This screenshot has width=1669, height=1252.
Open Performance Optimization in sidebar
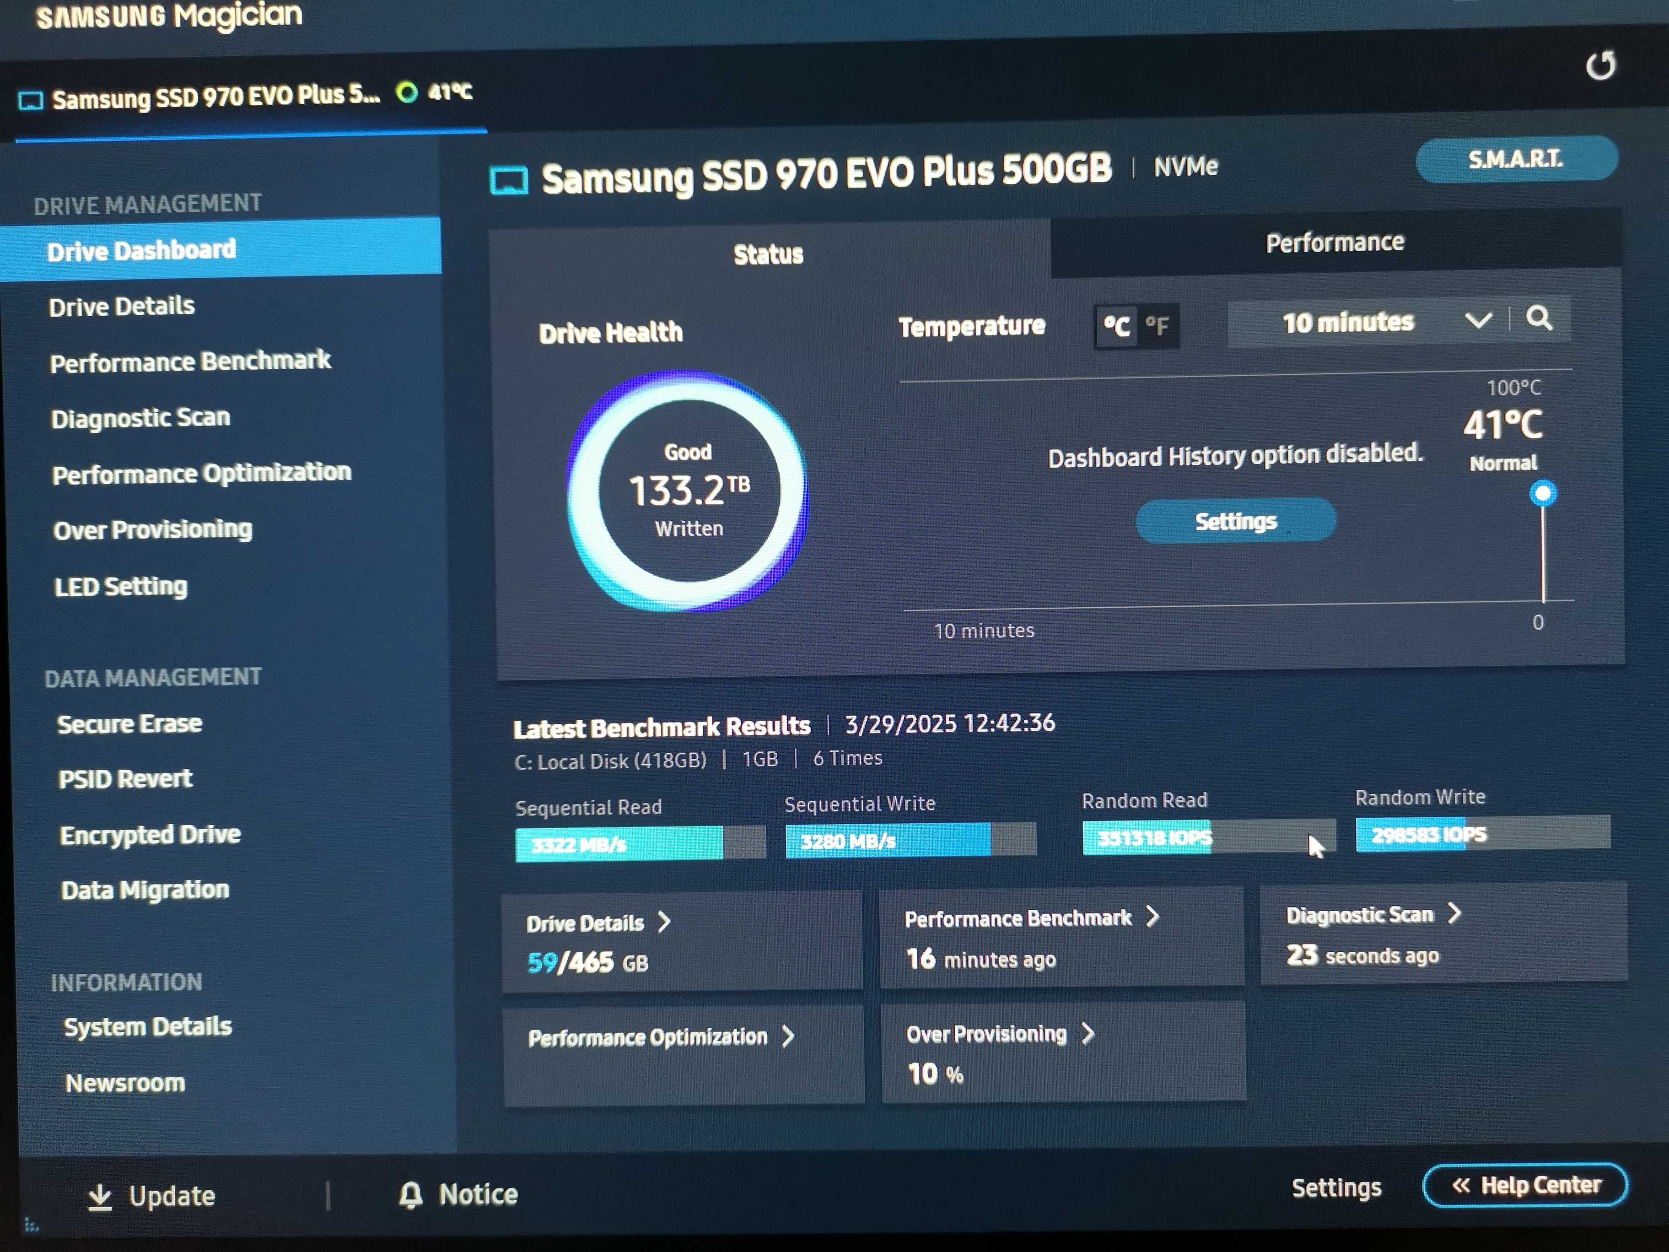(202, 473)
